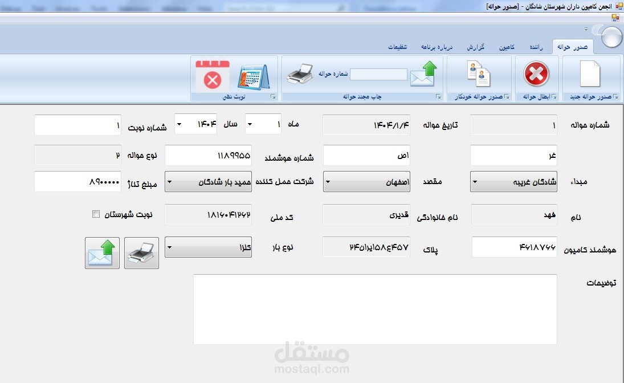Expand dialog launcher of صدور حواله جدید group
The height and width of the screenshot is (383, 624).
615,97
